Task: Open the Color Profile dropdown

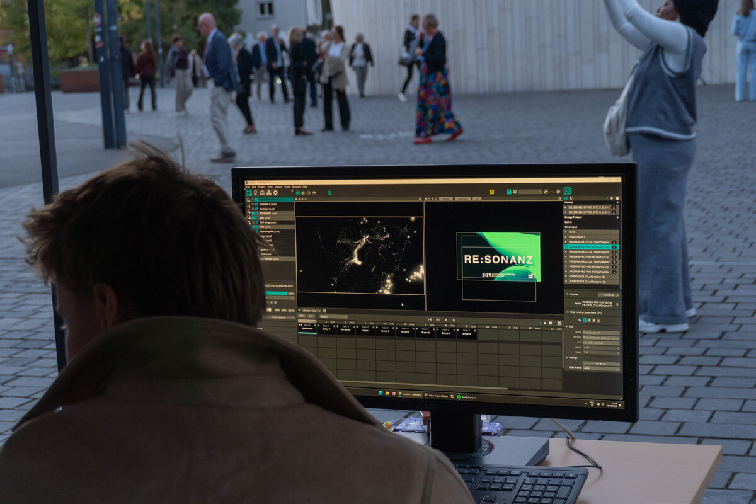Action: 601,368
